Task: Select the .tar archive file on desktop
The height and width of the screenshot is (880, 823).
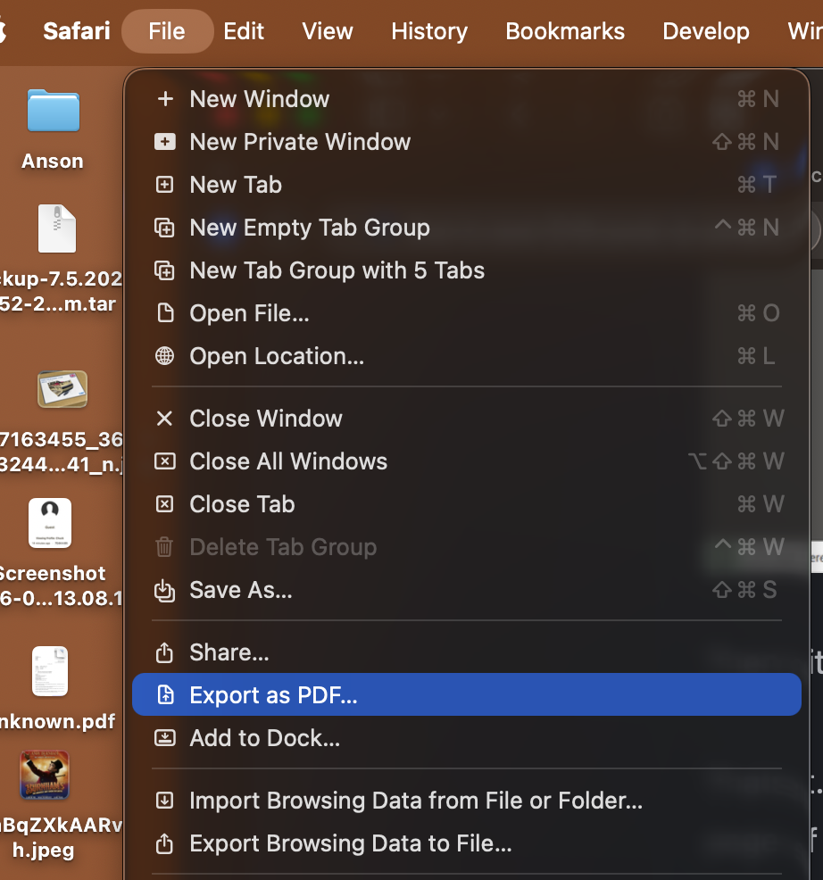Action: point(57,228)
